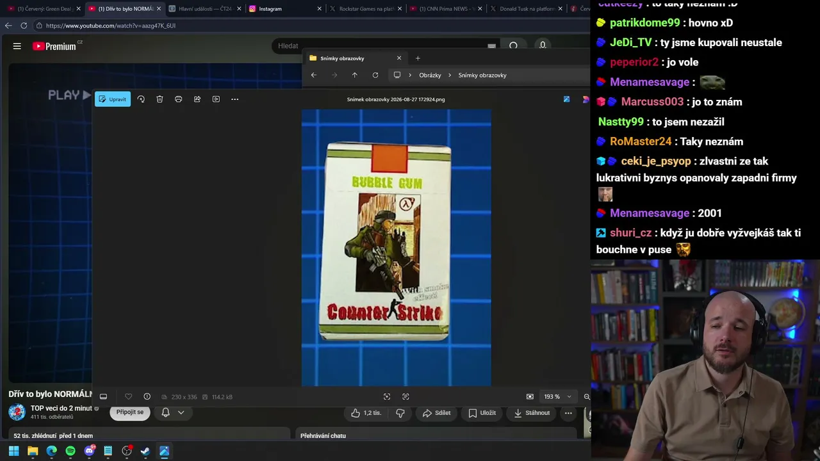Open Discord from the taskbar
The height and width of the screenshot is (461, 820).
coord(89,451)
